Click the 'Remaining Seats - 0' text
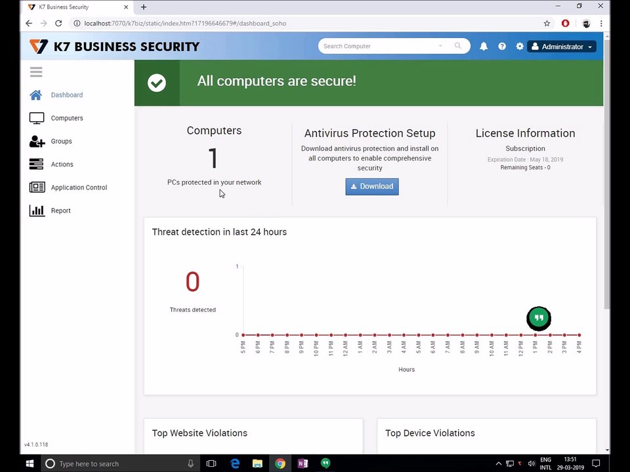The height and width of the screenshot is (472, 630). coord(525,167)
